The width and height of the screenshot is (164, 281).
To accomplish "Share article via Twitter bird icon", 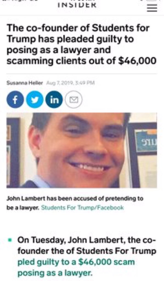I will coord(35,99).
